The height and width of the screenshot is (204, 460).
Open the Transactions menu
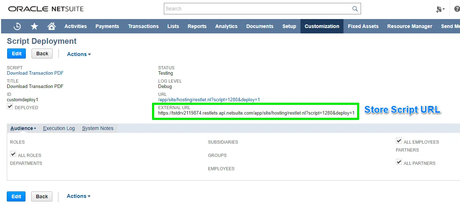(x=143, y=26)
